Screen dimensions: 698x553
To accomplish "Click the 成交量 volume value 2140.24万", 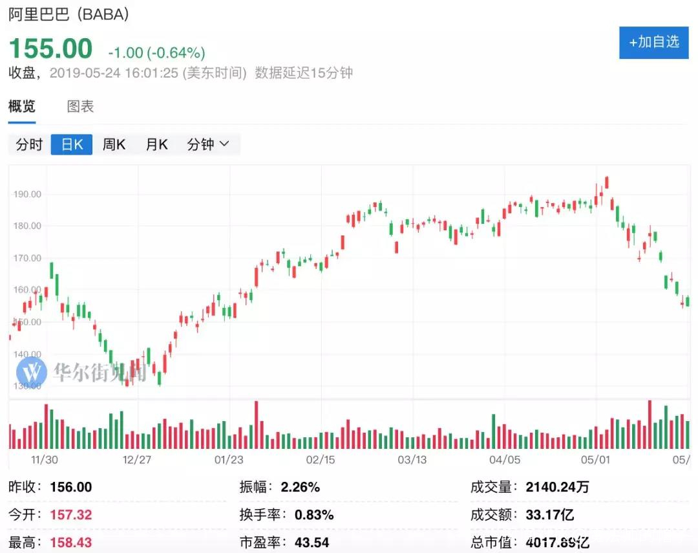I will (x=556, y=488).
